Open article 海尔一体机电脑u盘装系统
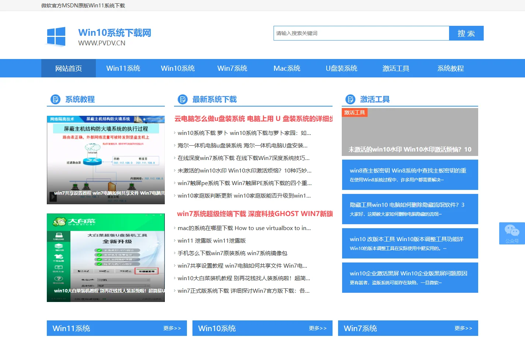Screen dimensions: 525x344 pos(243,146)
